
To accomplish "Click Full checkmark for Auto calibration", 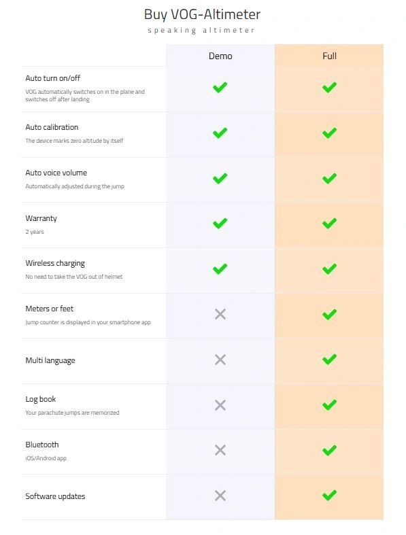I will [x=329, y=133].
